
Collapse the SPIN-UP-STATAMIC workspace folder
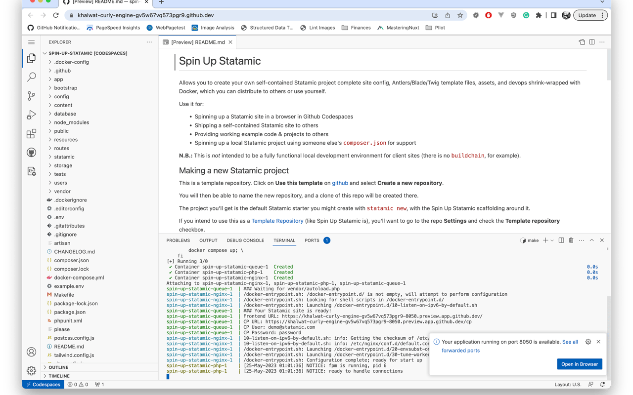[x=88, y=53]
